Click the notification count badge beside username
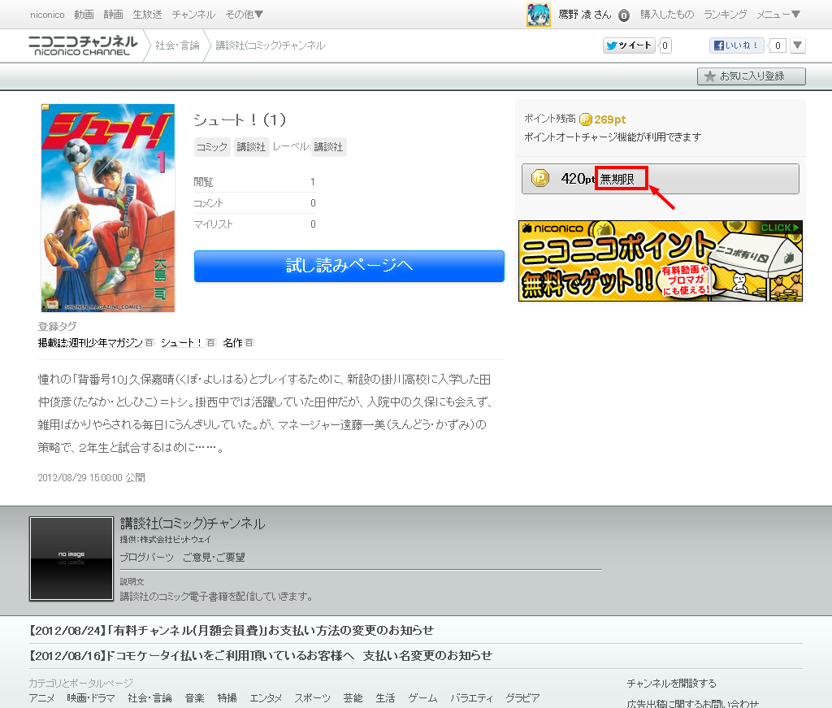Screen dimensions: 832x708 pos(623,15)
